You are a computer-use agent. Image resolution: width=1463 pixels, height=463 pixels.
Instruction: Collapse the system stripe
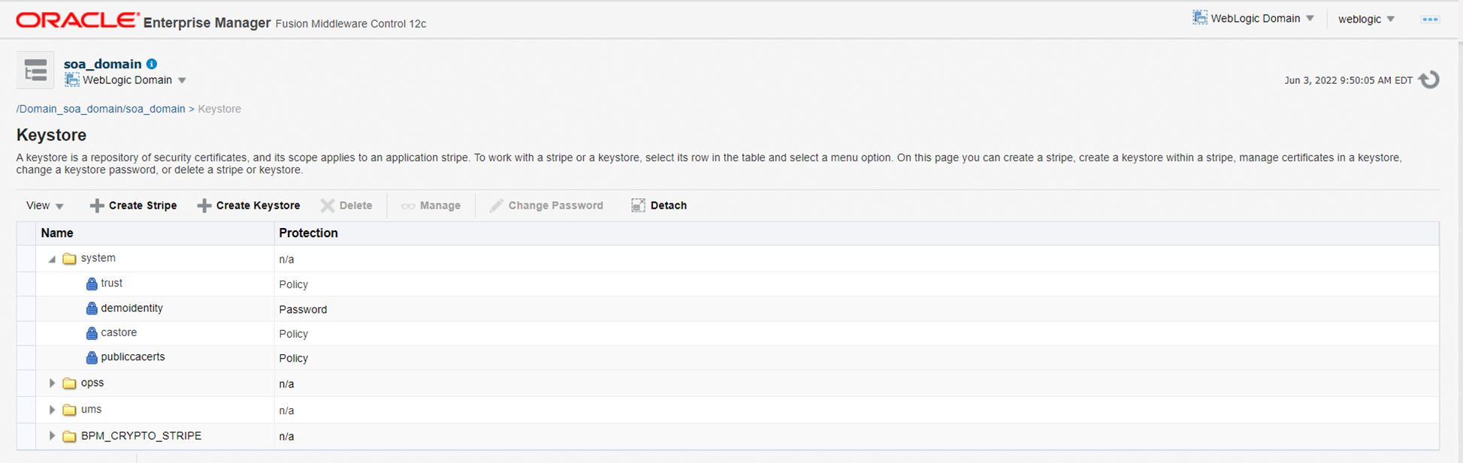click(52, 259)
